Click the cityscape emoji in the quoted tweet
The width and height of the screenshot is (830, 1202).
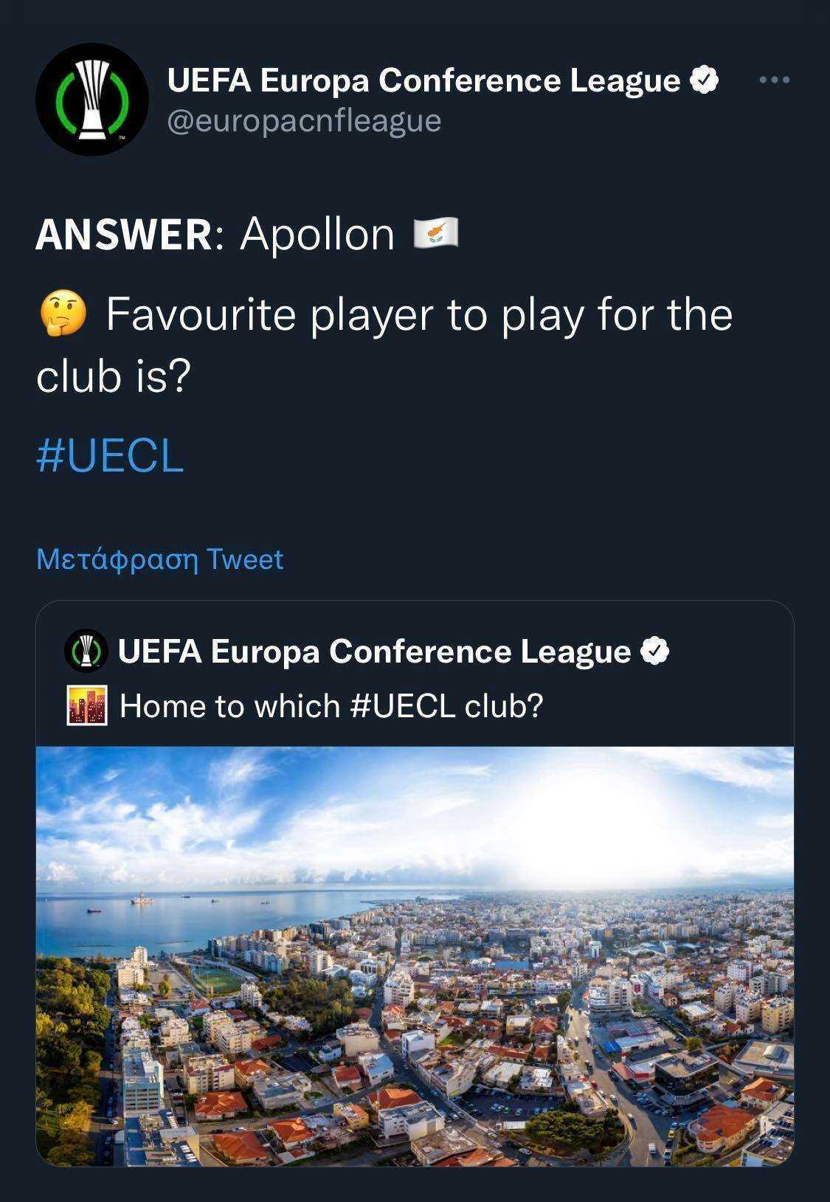(87, 706)
